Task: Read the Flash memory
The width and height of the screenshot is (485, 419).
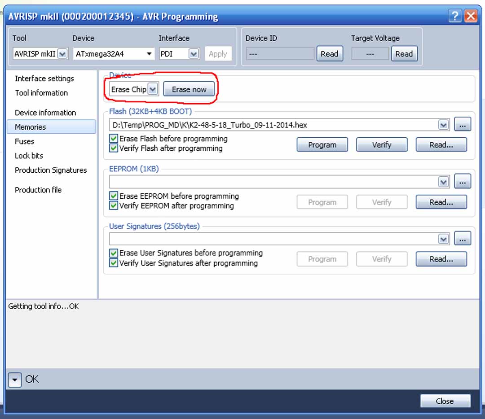Action: [x=441, y=144]
